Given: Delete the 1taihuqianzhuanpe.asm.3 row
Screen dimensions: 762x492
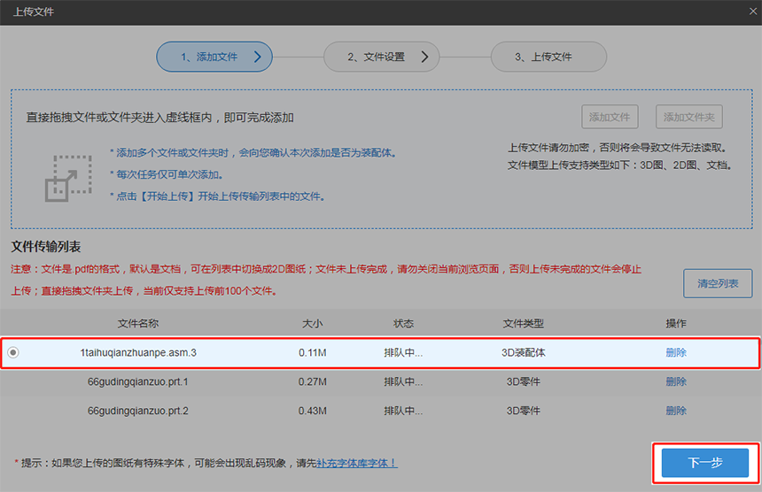Looking at the screenshot, I should click(x=676, y=353).
